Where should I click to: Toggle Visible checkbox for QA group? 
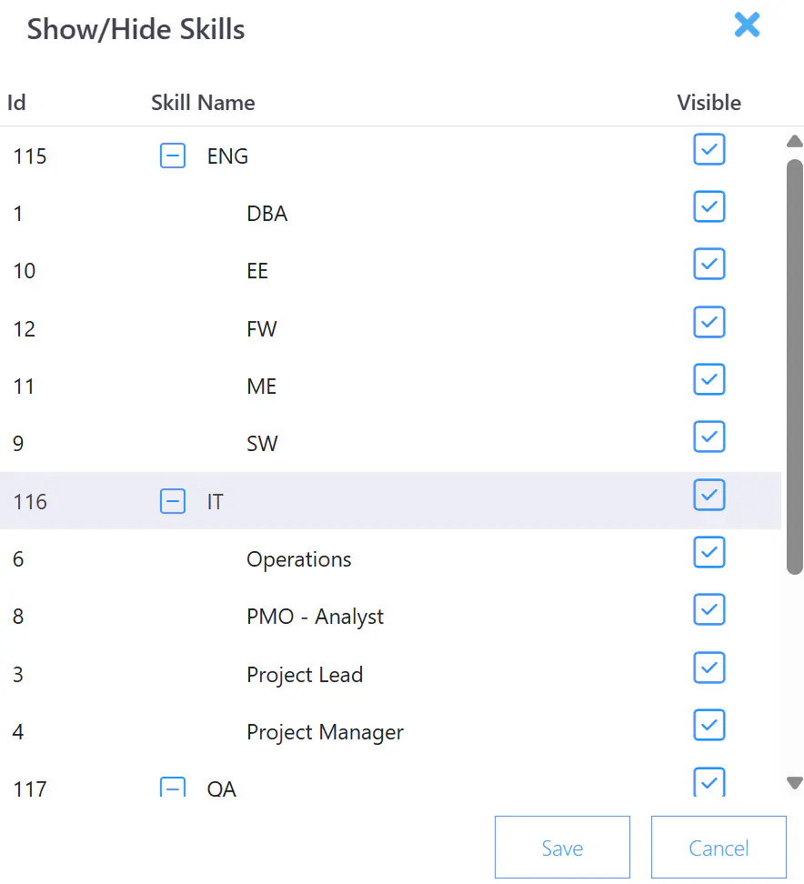point(709,782)
